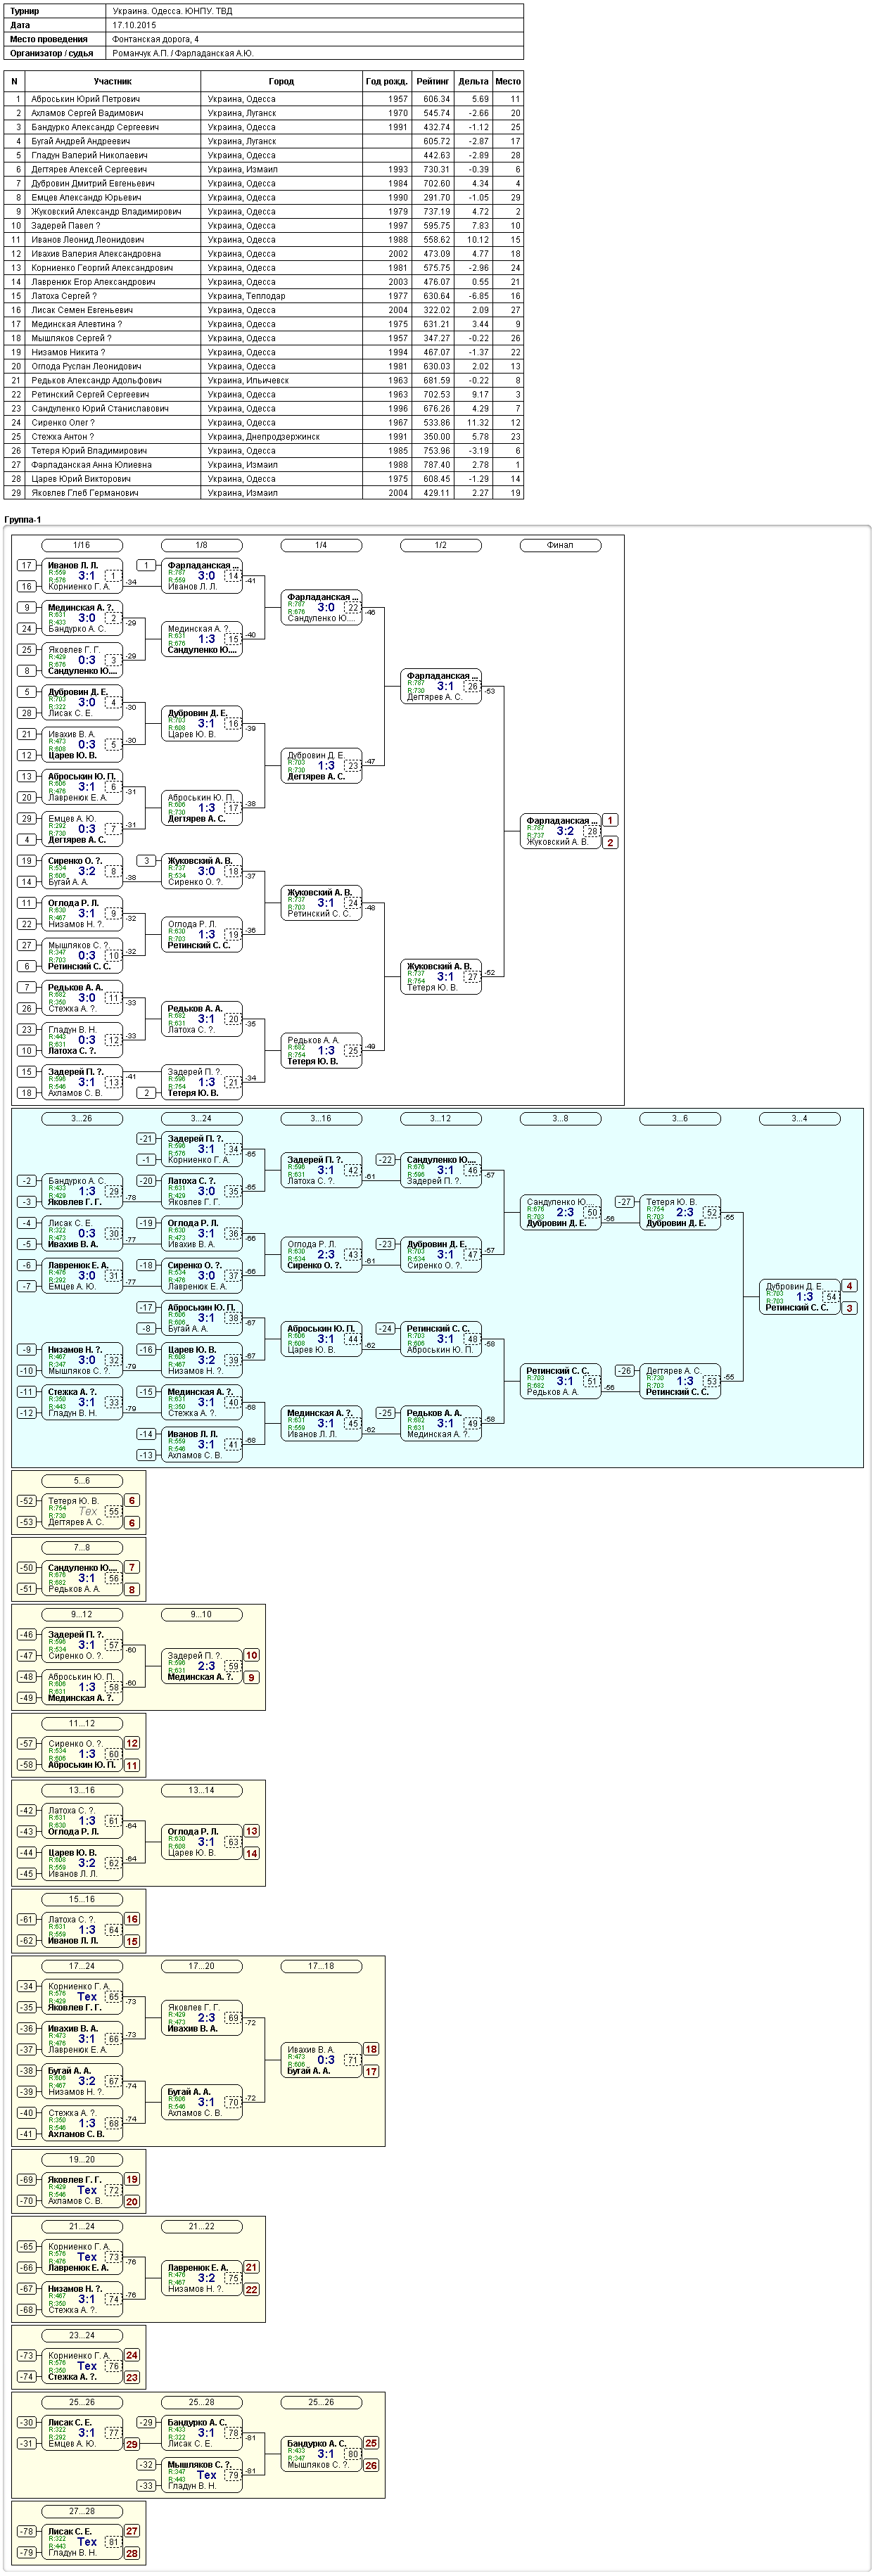Click seed box 17 beside Иванов Л. Л.
The height and width of the screenshot is (2576, 878).
27,565
